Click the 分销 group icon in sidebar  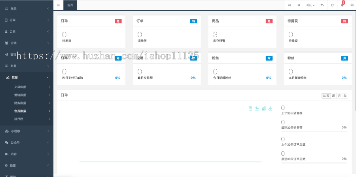tap(7, 43)
